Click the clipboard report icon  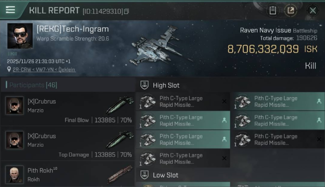point(273,10)
